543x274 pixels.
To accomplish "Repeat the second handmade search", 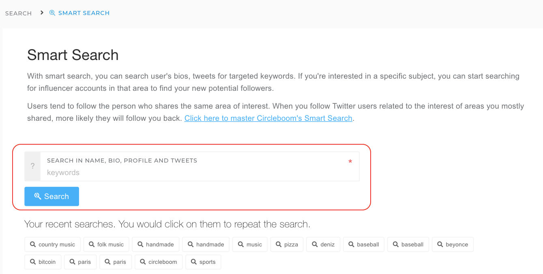I will point(206,244).
